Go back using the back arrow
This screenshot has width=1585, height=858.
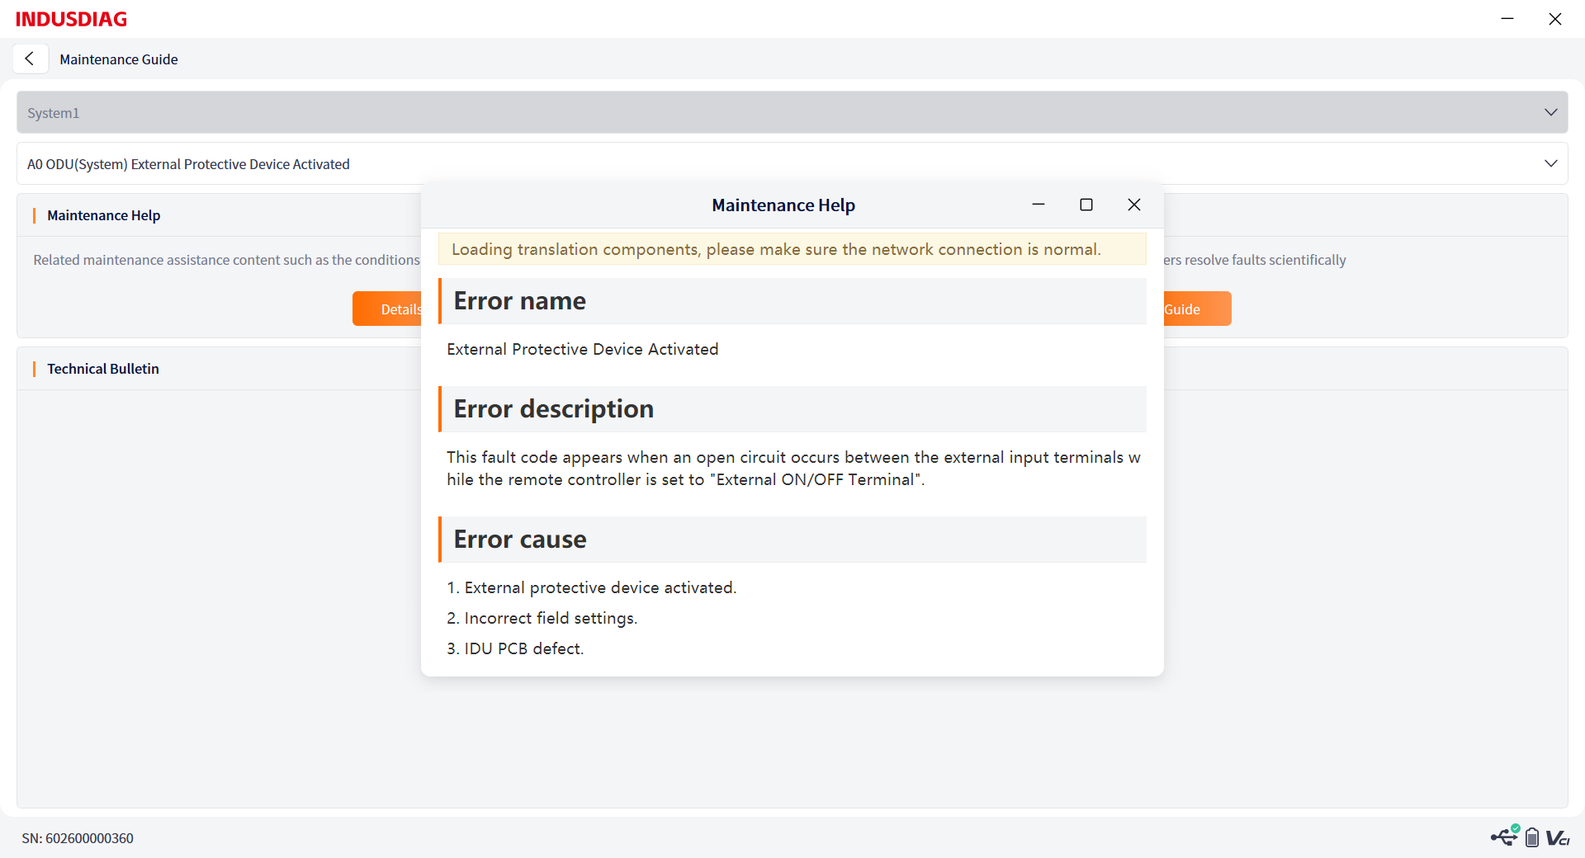click(30, 59)
